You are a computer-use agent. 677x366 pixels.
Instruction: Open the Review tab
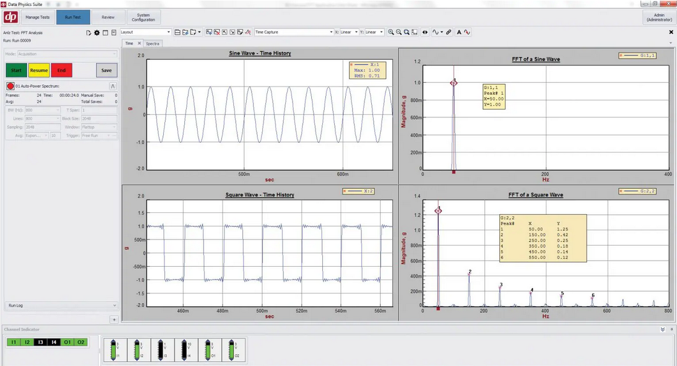click(x=108, y=17)
